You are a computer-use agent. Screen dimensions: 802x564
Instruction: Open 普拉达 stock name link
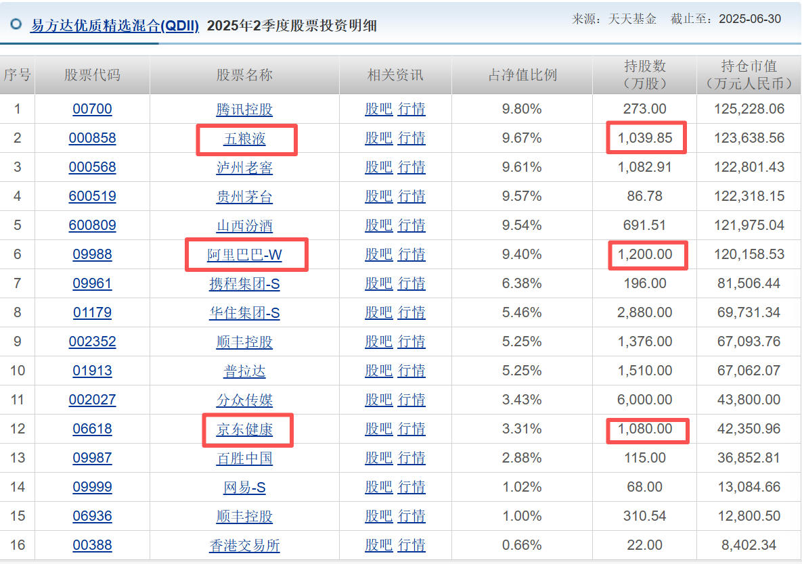click(x=244, y=371)
